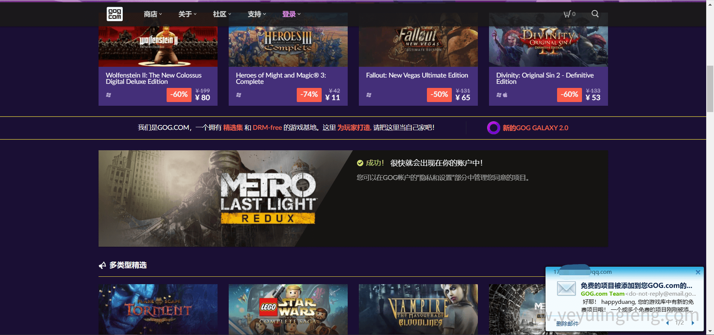The width and height of the screenshot is (714, 335).
Task: Click the Windows icon on the Wolfenstein II card
Action: 109,95
